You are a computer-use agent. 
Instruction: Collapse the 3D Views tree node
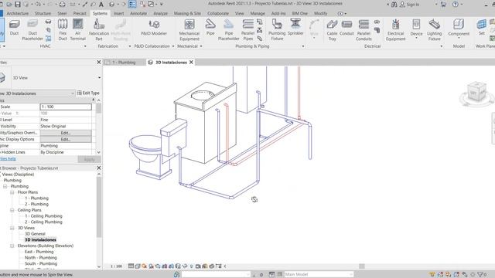tap(12, 228)
